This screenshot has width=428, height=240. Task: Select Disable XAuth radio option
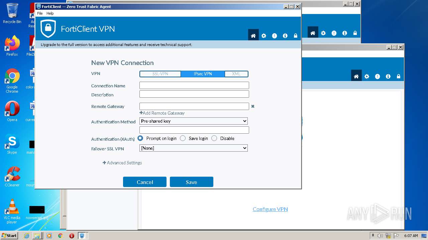point(214,138)
